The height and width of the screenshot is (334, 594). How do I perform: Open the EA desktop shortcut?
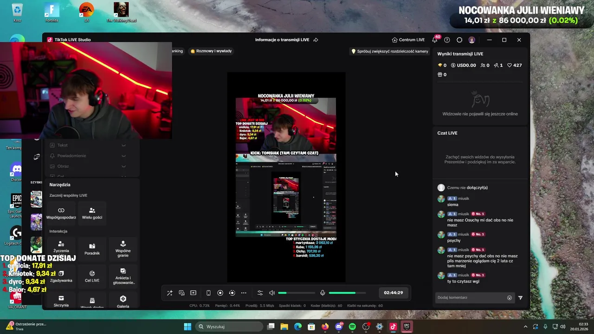pyautogui.click(x=86, y=13)
